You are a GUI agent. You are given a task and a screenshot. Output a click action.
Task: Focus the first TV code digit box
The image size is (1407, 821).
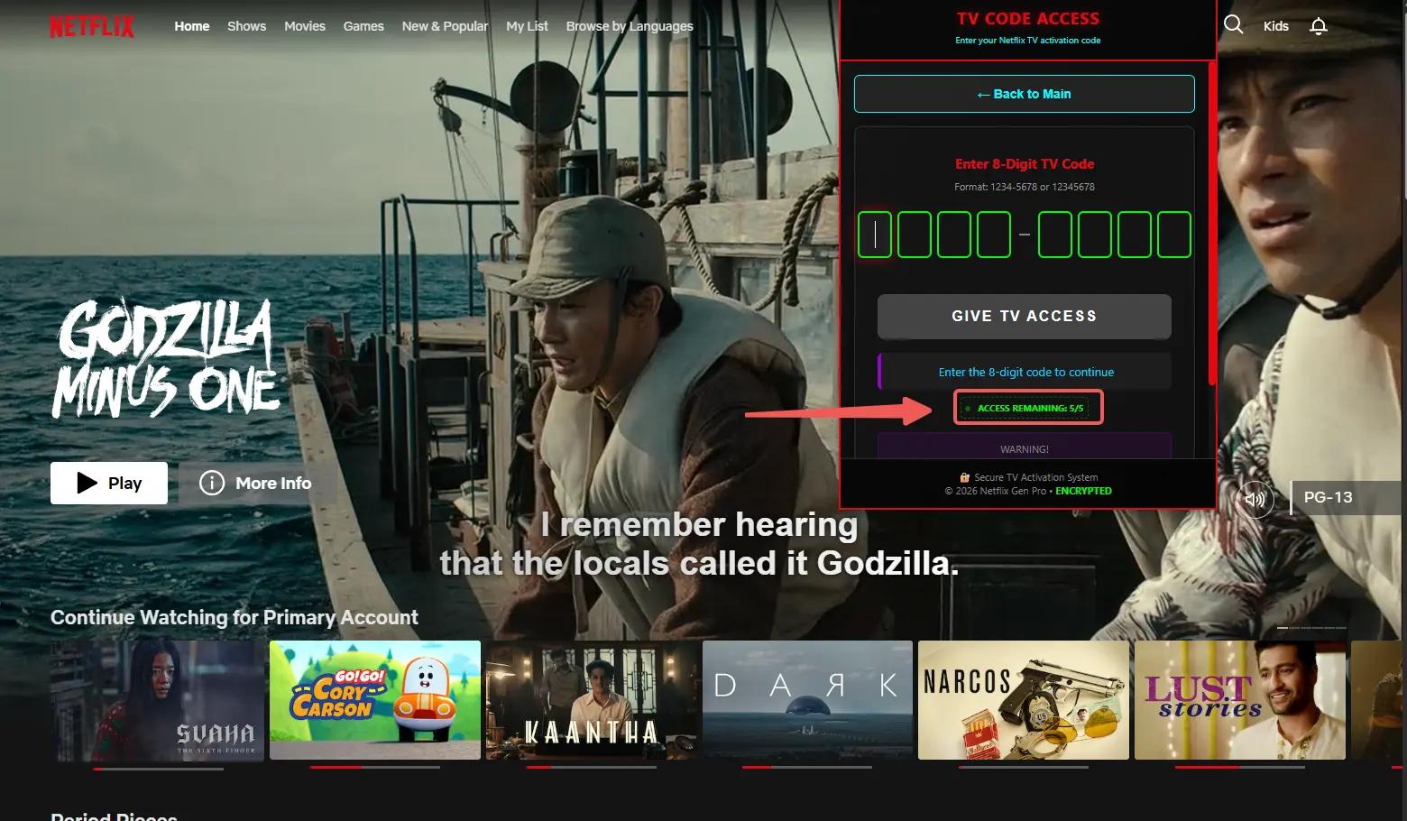tap(875, 235)
